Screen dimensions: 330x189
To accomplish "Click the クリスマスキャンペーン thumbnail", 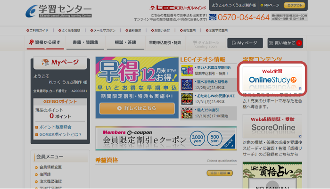I will (x=187, y=85).
